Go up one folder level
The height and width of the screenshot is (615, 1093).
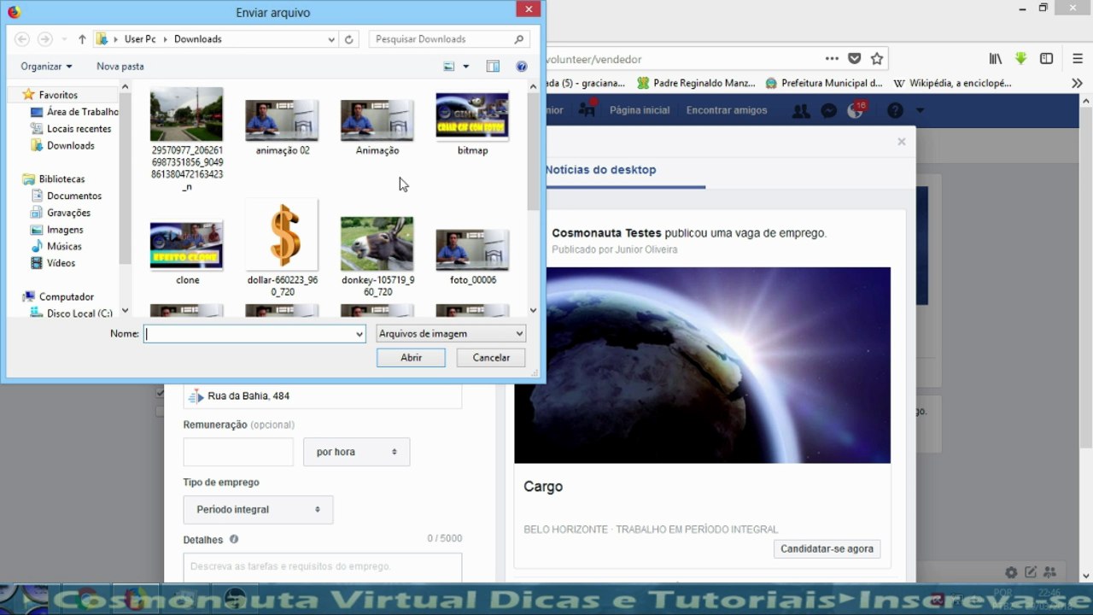[82, 39]
